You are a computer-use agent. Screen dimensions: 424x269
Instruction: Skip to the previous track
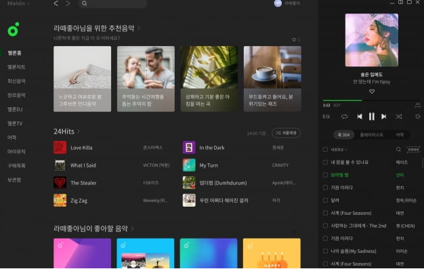pyautogui.click(x=360, y=117)
